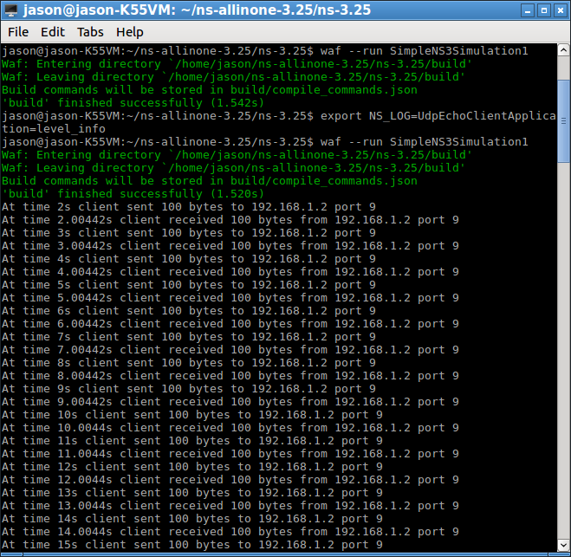Click 'At time 8.00442s client received' line
The height and width of the screenshot is (557, 571).
230,376
